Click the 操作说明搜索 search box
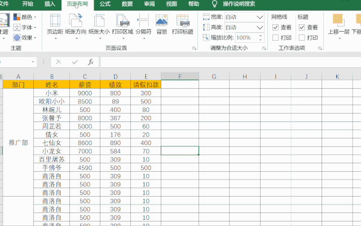The image size is (361, 226). tap(239, 4)
